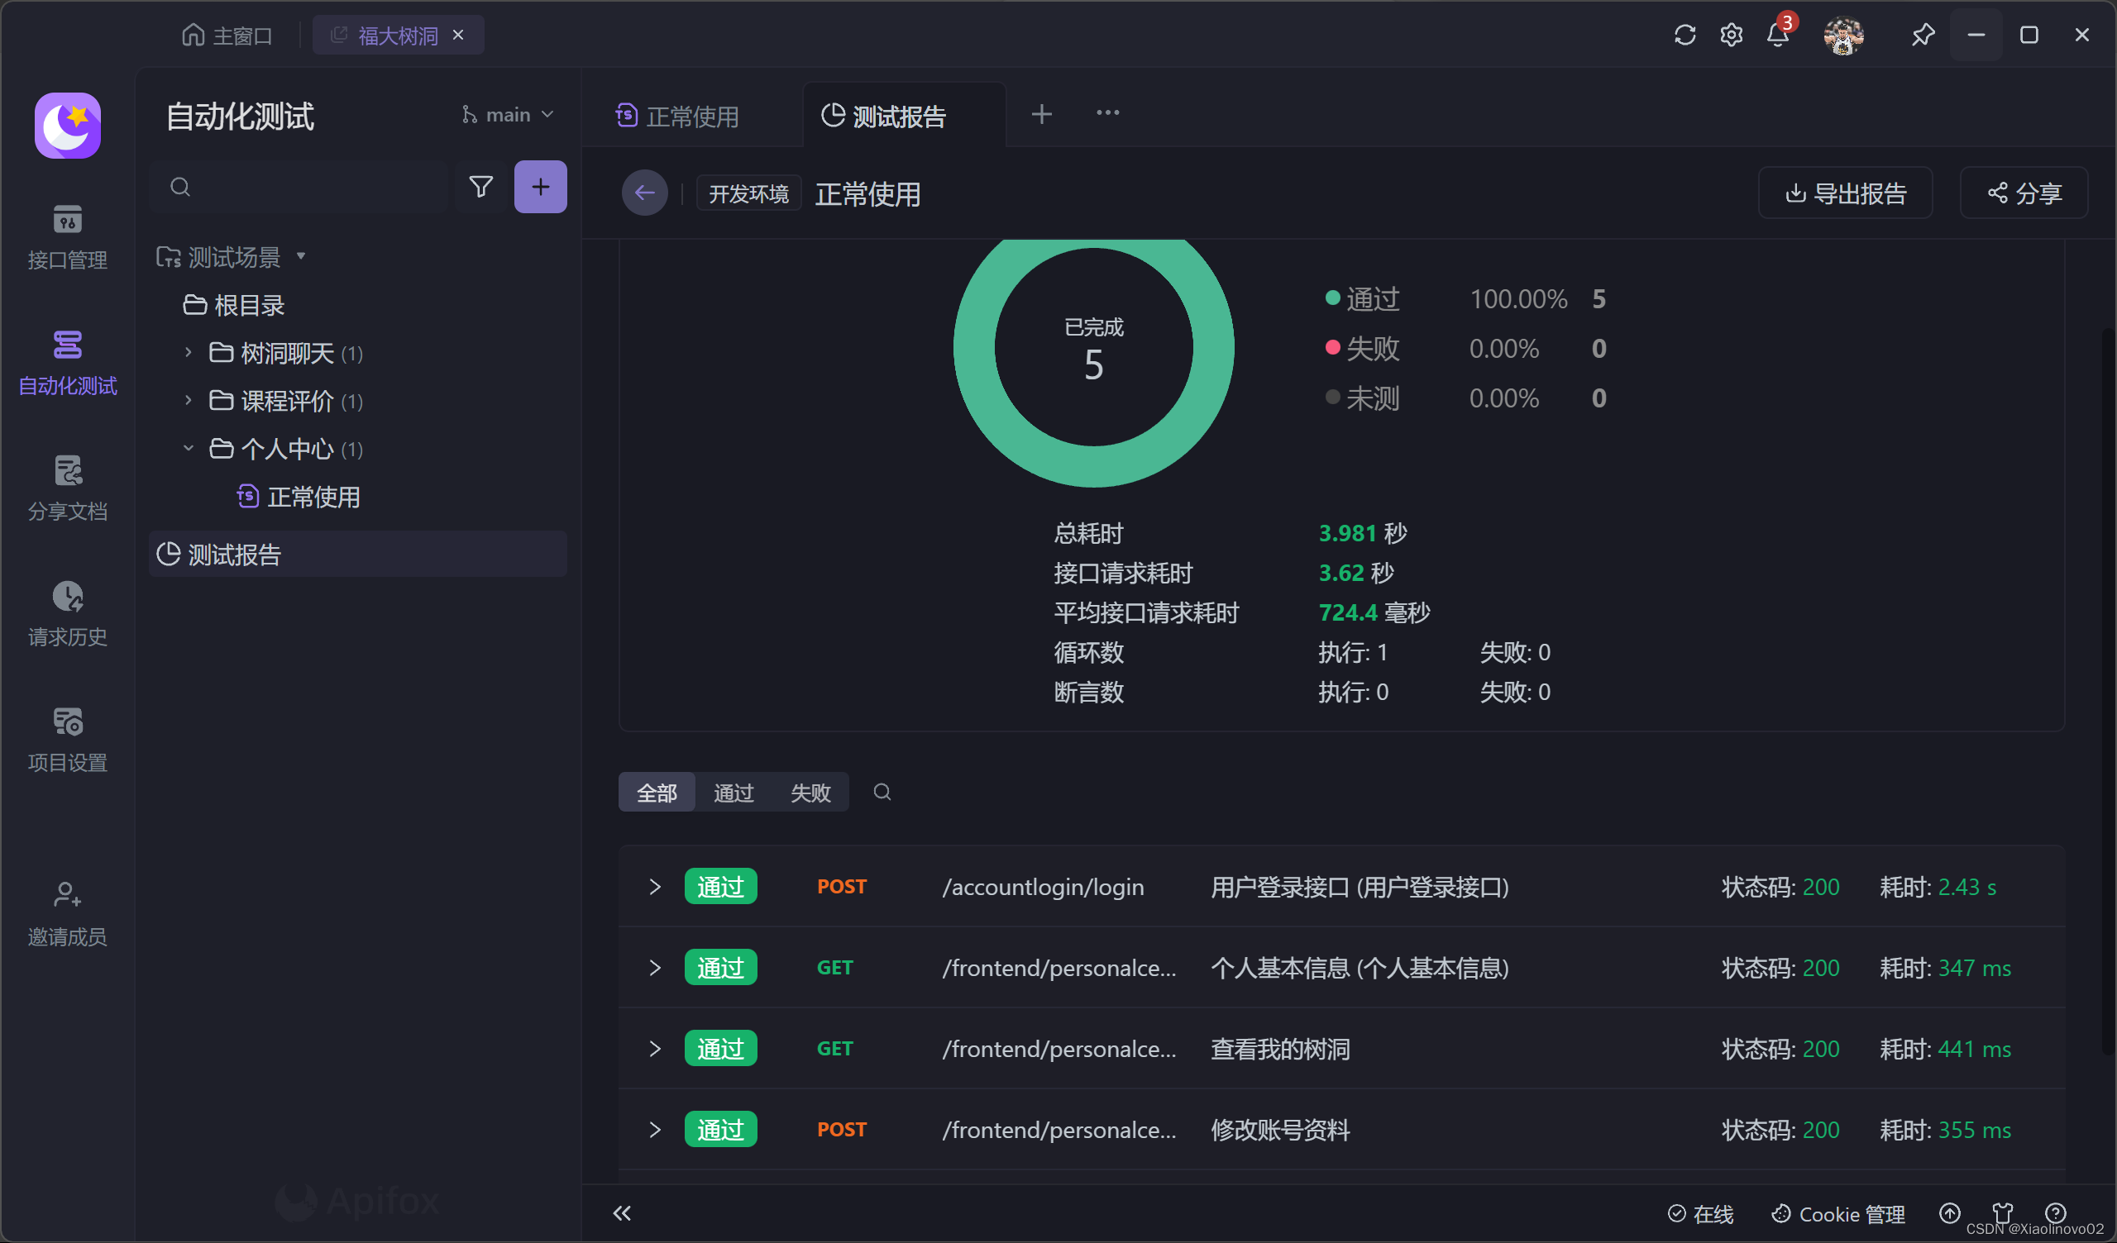2117x1243 pixels.
Task: Filter results by 通过
Action: 734,792
